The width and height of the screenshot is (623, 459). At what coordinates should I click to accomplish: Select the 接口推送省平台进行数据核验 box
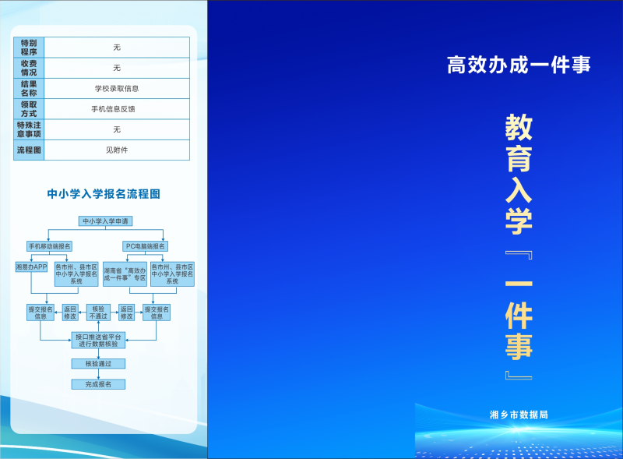[97, 339]
